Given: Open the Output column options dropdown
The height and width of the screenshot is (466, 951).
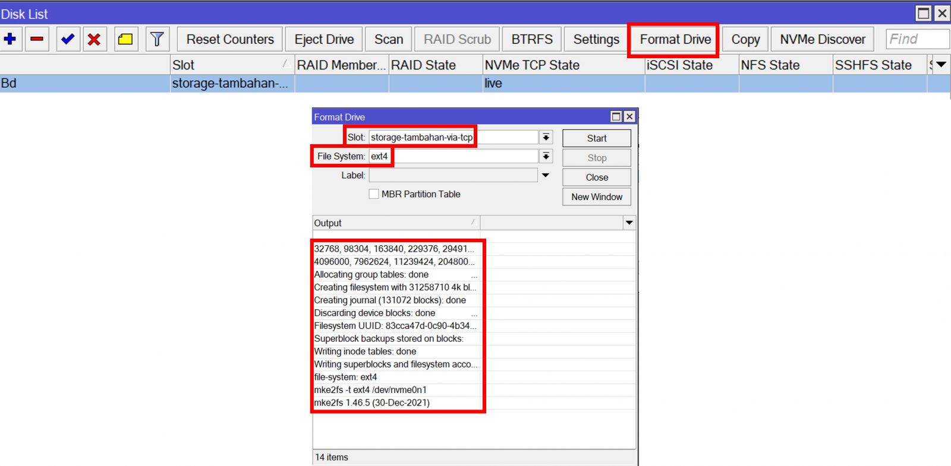Looking at the screenshot, I should (x=629, y=223).
